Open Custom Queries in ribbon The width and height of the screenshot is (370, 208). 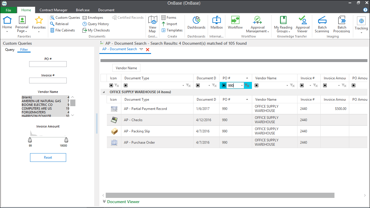pos(65,18)
